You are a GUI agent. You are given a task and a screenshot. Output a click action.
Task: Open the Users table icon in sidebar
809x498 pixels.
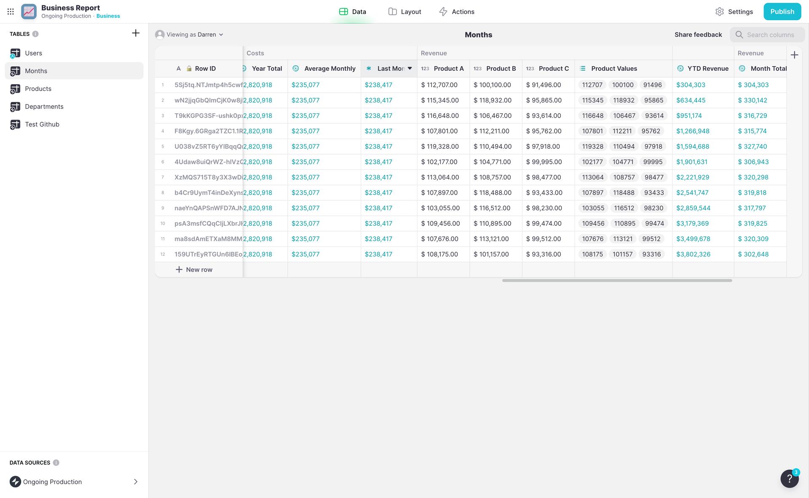point(16,53)
